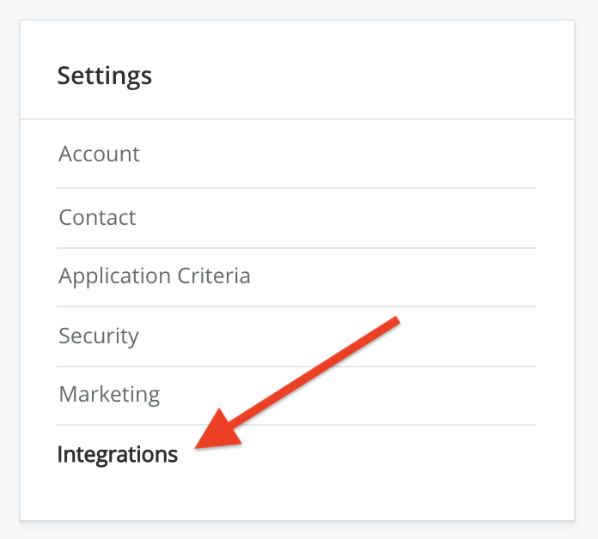This screenshot has width=598, height=539.
Task: Click the Marketing link
Action: coord(109,395)
